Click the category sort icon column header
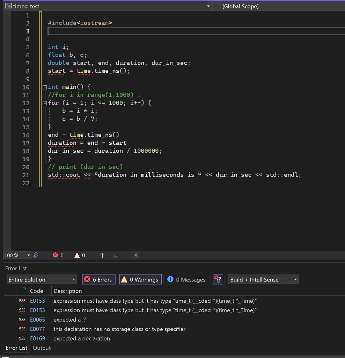The image size is (345, 358). 25,288
